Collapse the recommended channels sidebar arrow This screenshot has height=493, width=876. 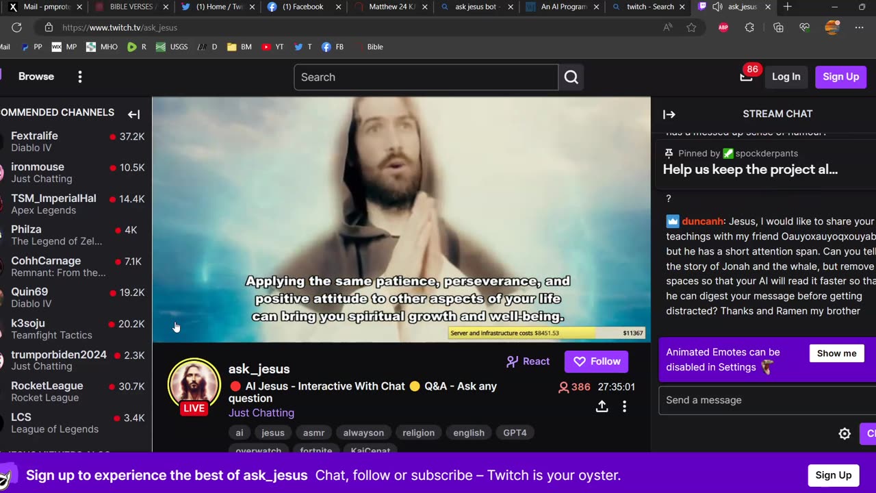(x=134, y=114)
